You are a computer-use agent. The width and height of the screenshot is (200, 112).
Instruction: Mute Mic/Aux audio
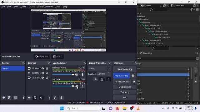(77, 86)
